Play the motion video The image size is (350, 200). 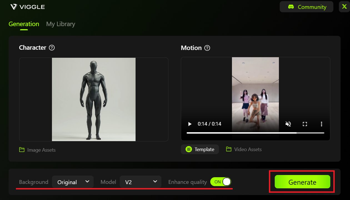tap(190, 124)
